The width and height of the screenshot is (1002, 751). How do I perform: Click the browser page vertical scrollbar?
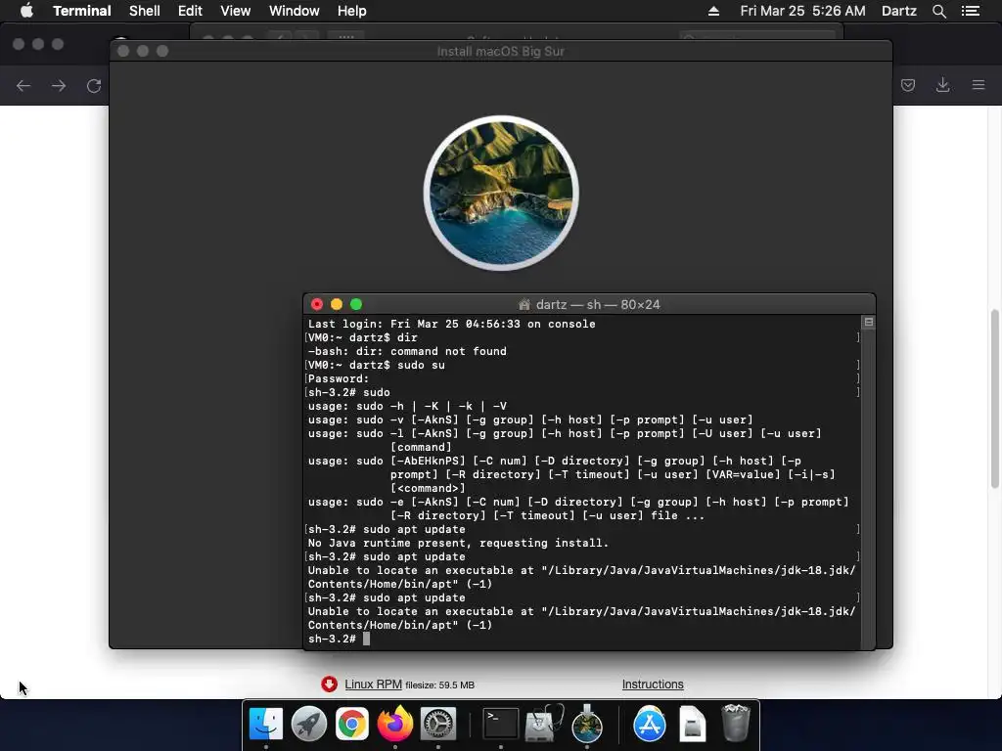coord(995,399)
